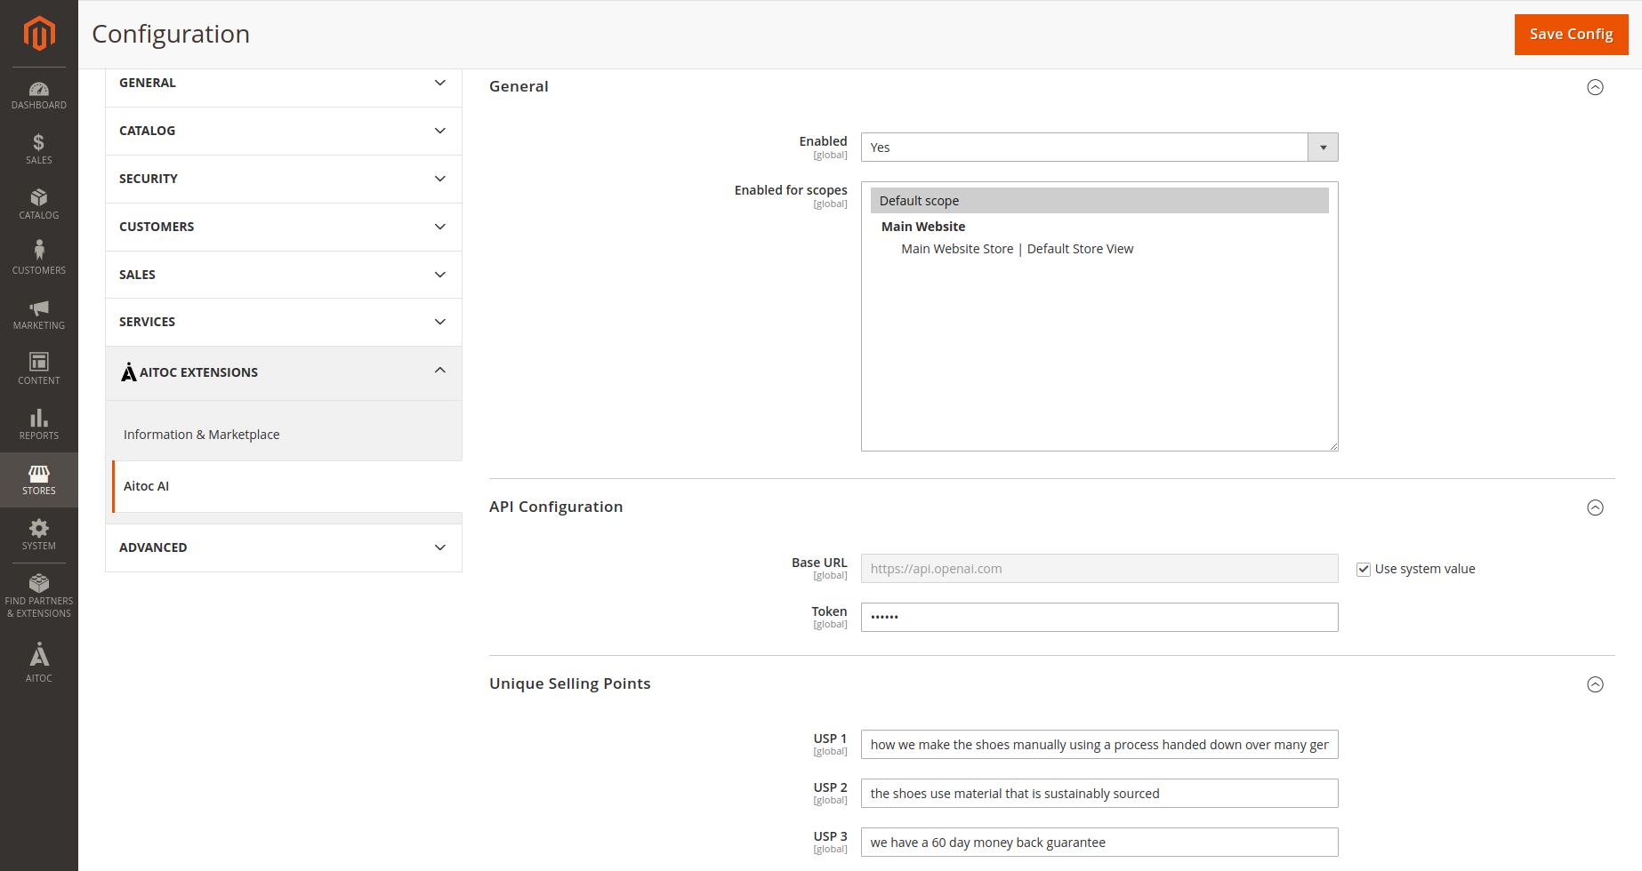Screen dimensions: 1642x871
Task: Select the Aitoc AI settings tab
Action: 287,486
